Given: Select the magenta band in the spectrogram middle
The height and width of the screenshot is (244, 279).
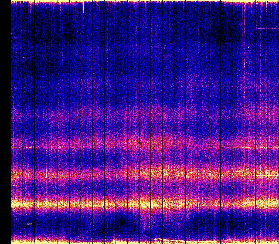Looking at the screenshot, I should [144, 142].
